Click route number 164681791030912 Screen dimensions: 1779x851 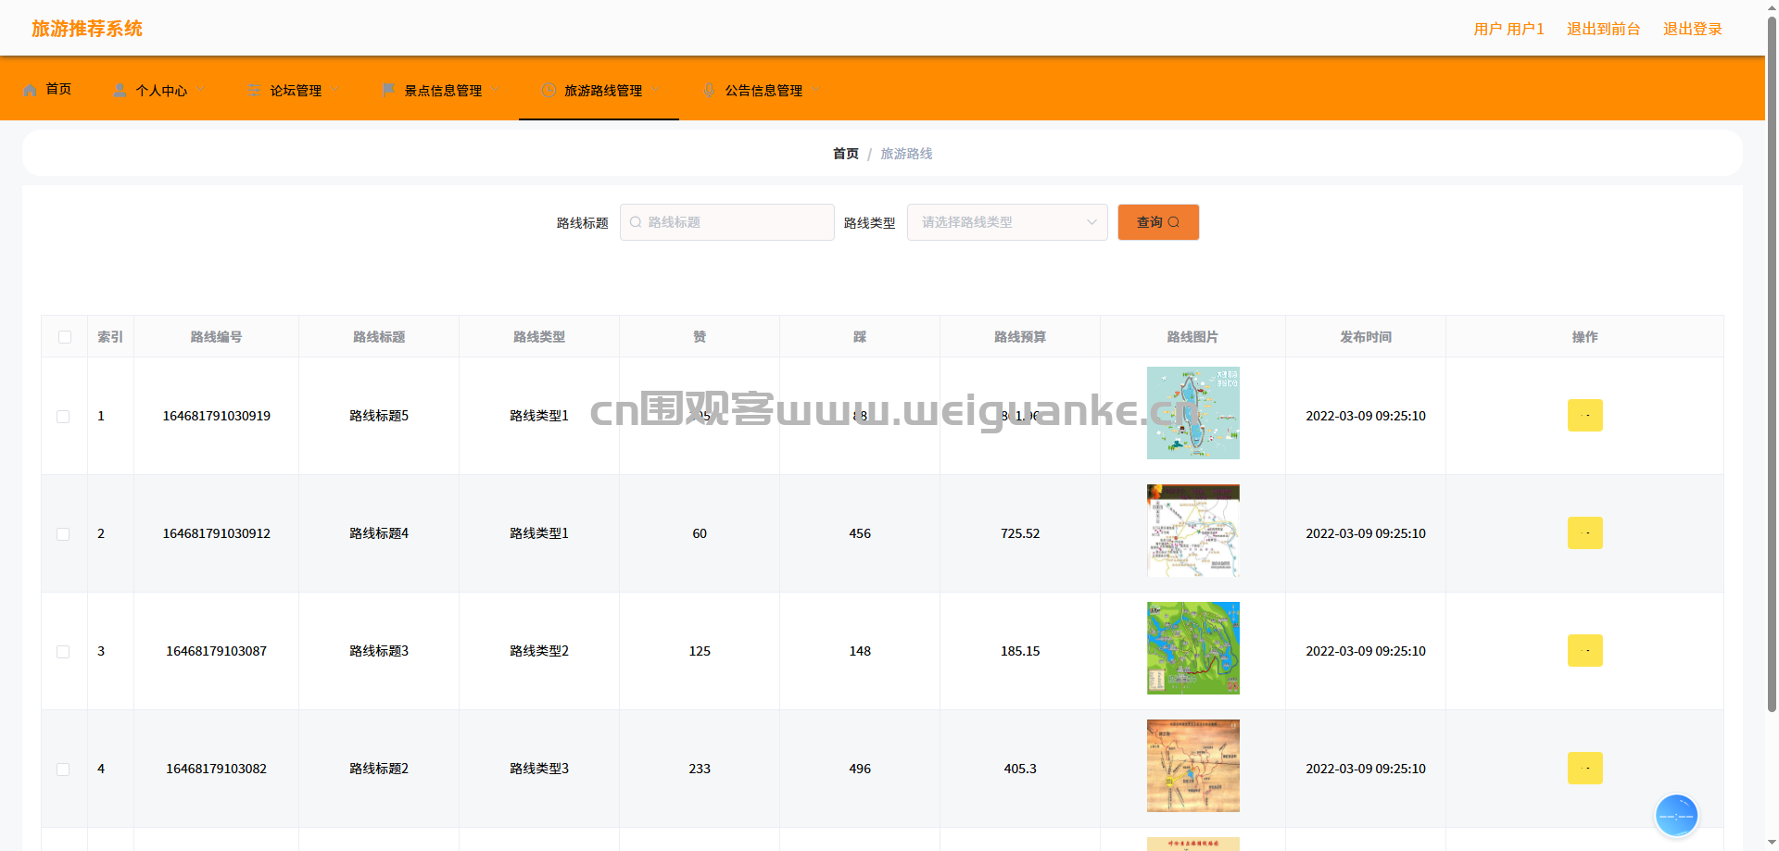pos(217,533)
